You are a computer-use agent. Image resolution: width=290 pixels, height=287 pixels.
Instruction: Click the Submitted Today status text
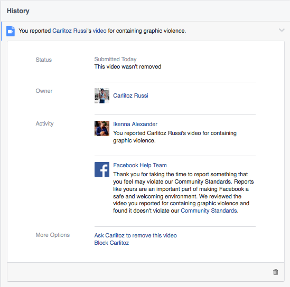[x=115, y=59]
